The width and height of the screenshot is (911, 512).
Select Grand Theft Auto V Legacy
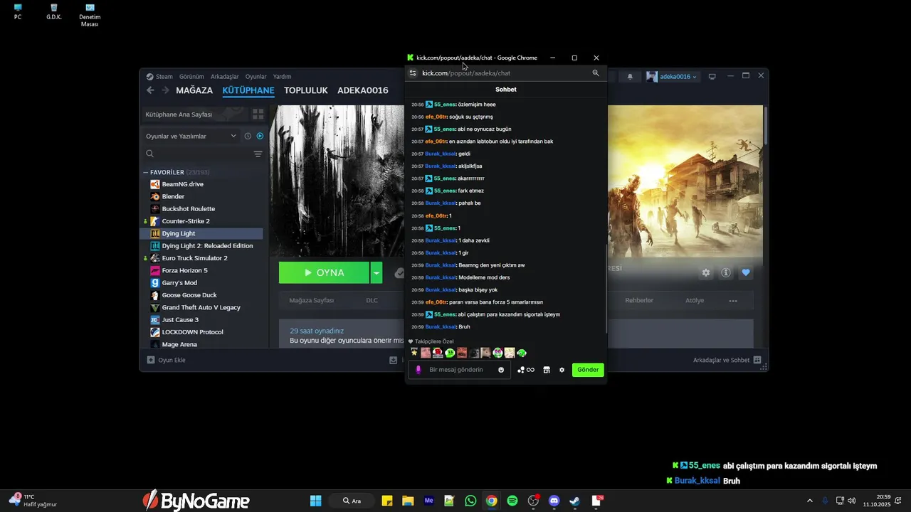[x=202, y=307]
